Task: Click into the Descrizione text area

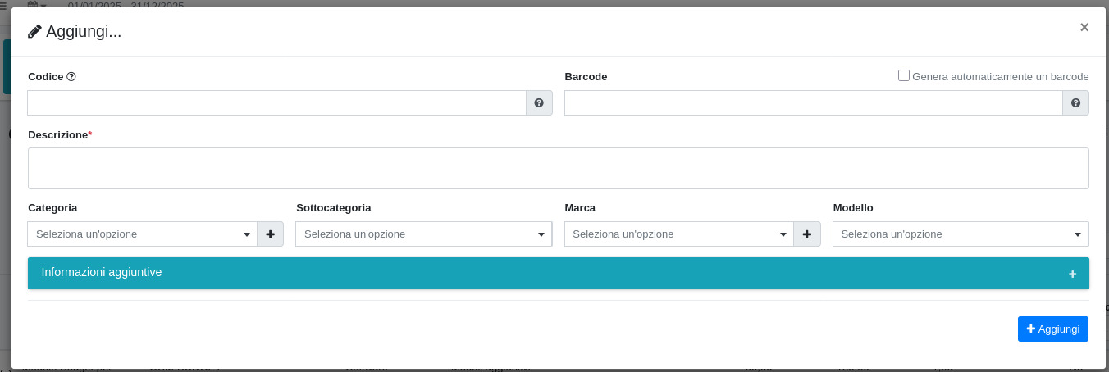Action: [558, 168]
